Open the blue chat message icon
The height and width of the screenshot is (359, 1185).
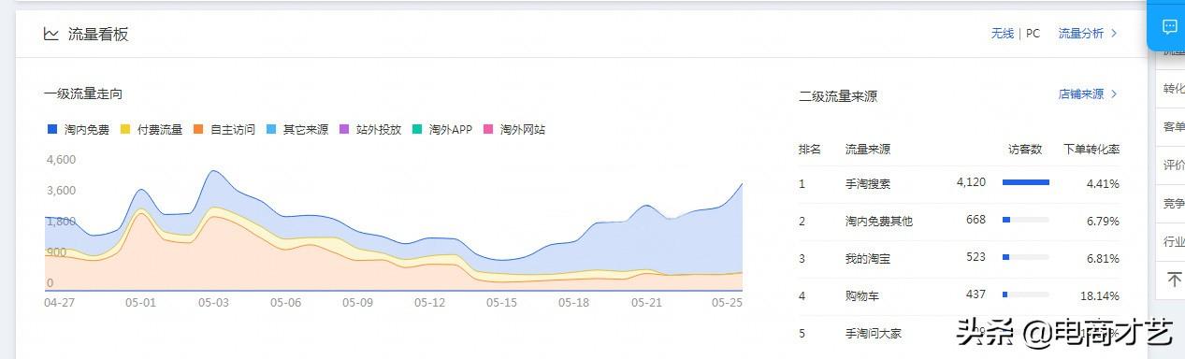click(1169, 27)
